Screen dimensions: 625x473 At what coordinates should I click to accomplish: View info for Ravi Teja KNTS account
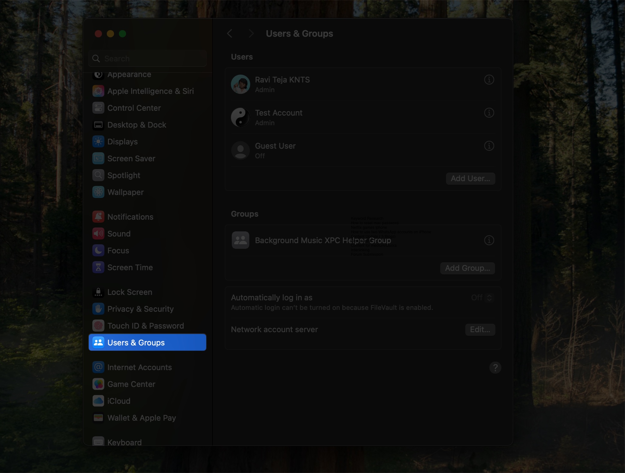pyautogui.click(x=489, y=80)
